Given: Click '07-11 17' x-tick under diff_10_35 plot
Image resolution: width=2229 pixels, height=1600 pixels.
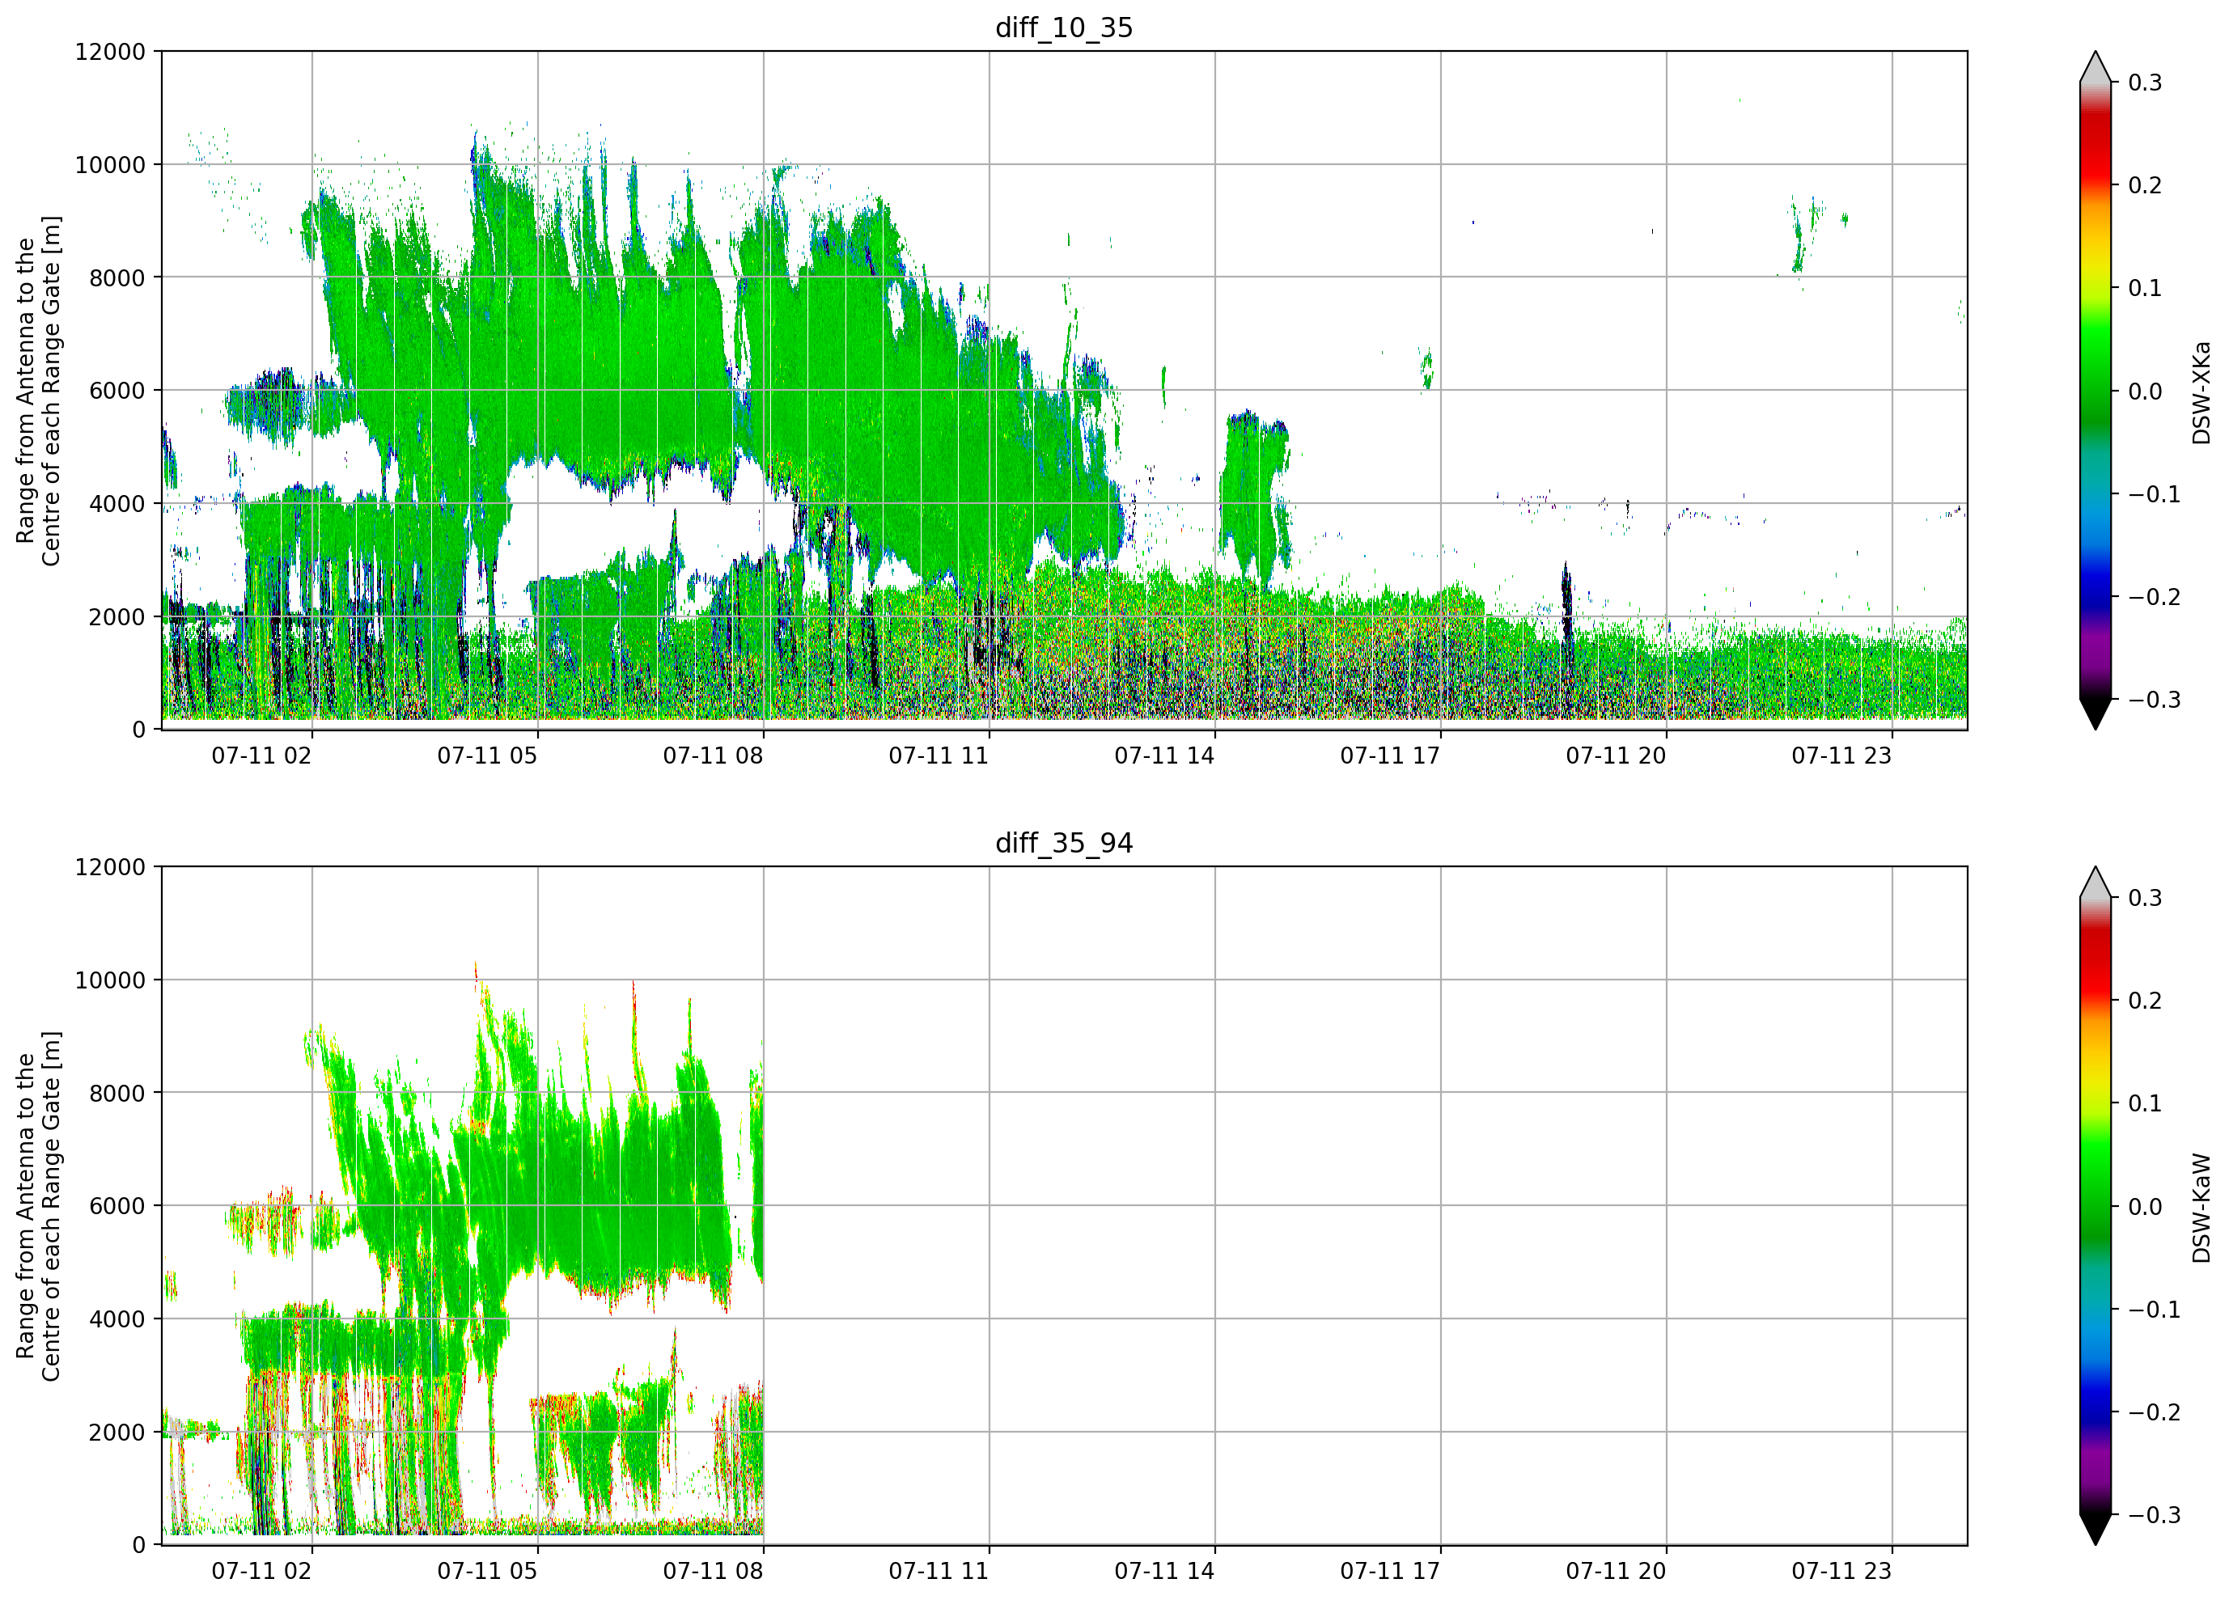Looking at the screenshot, I should (1390, 756).
